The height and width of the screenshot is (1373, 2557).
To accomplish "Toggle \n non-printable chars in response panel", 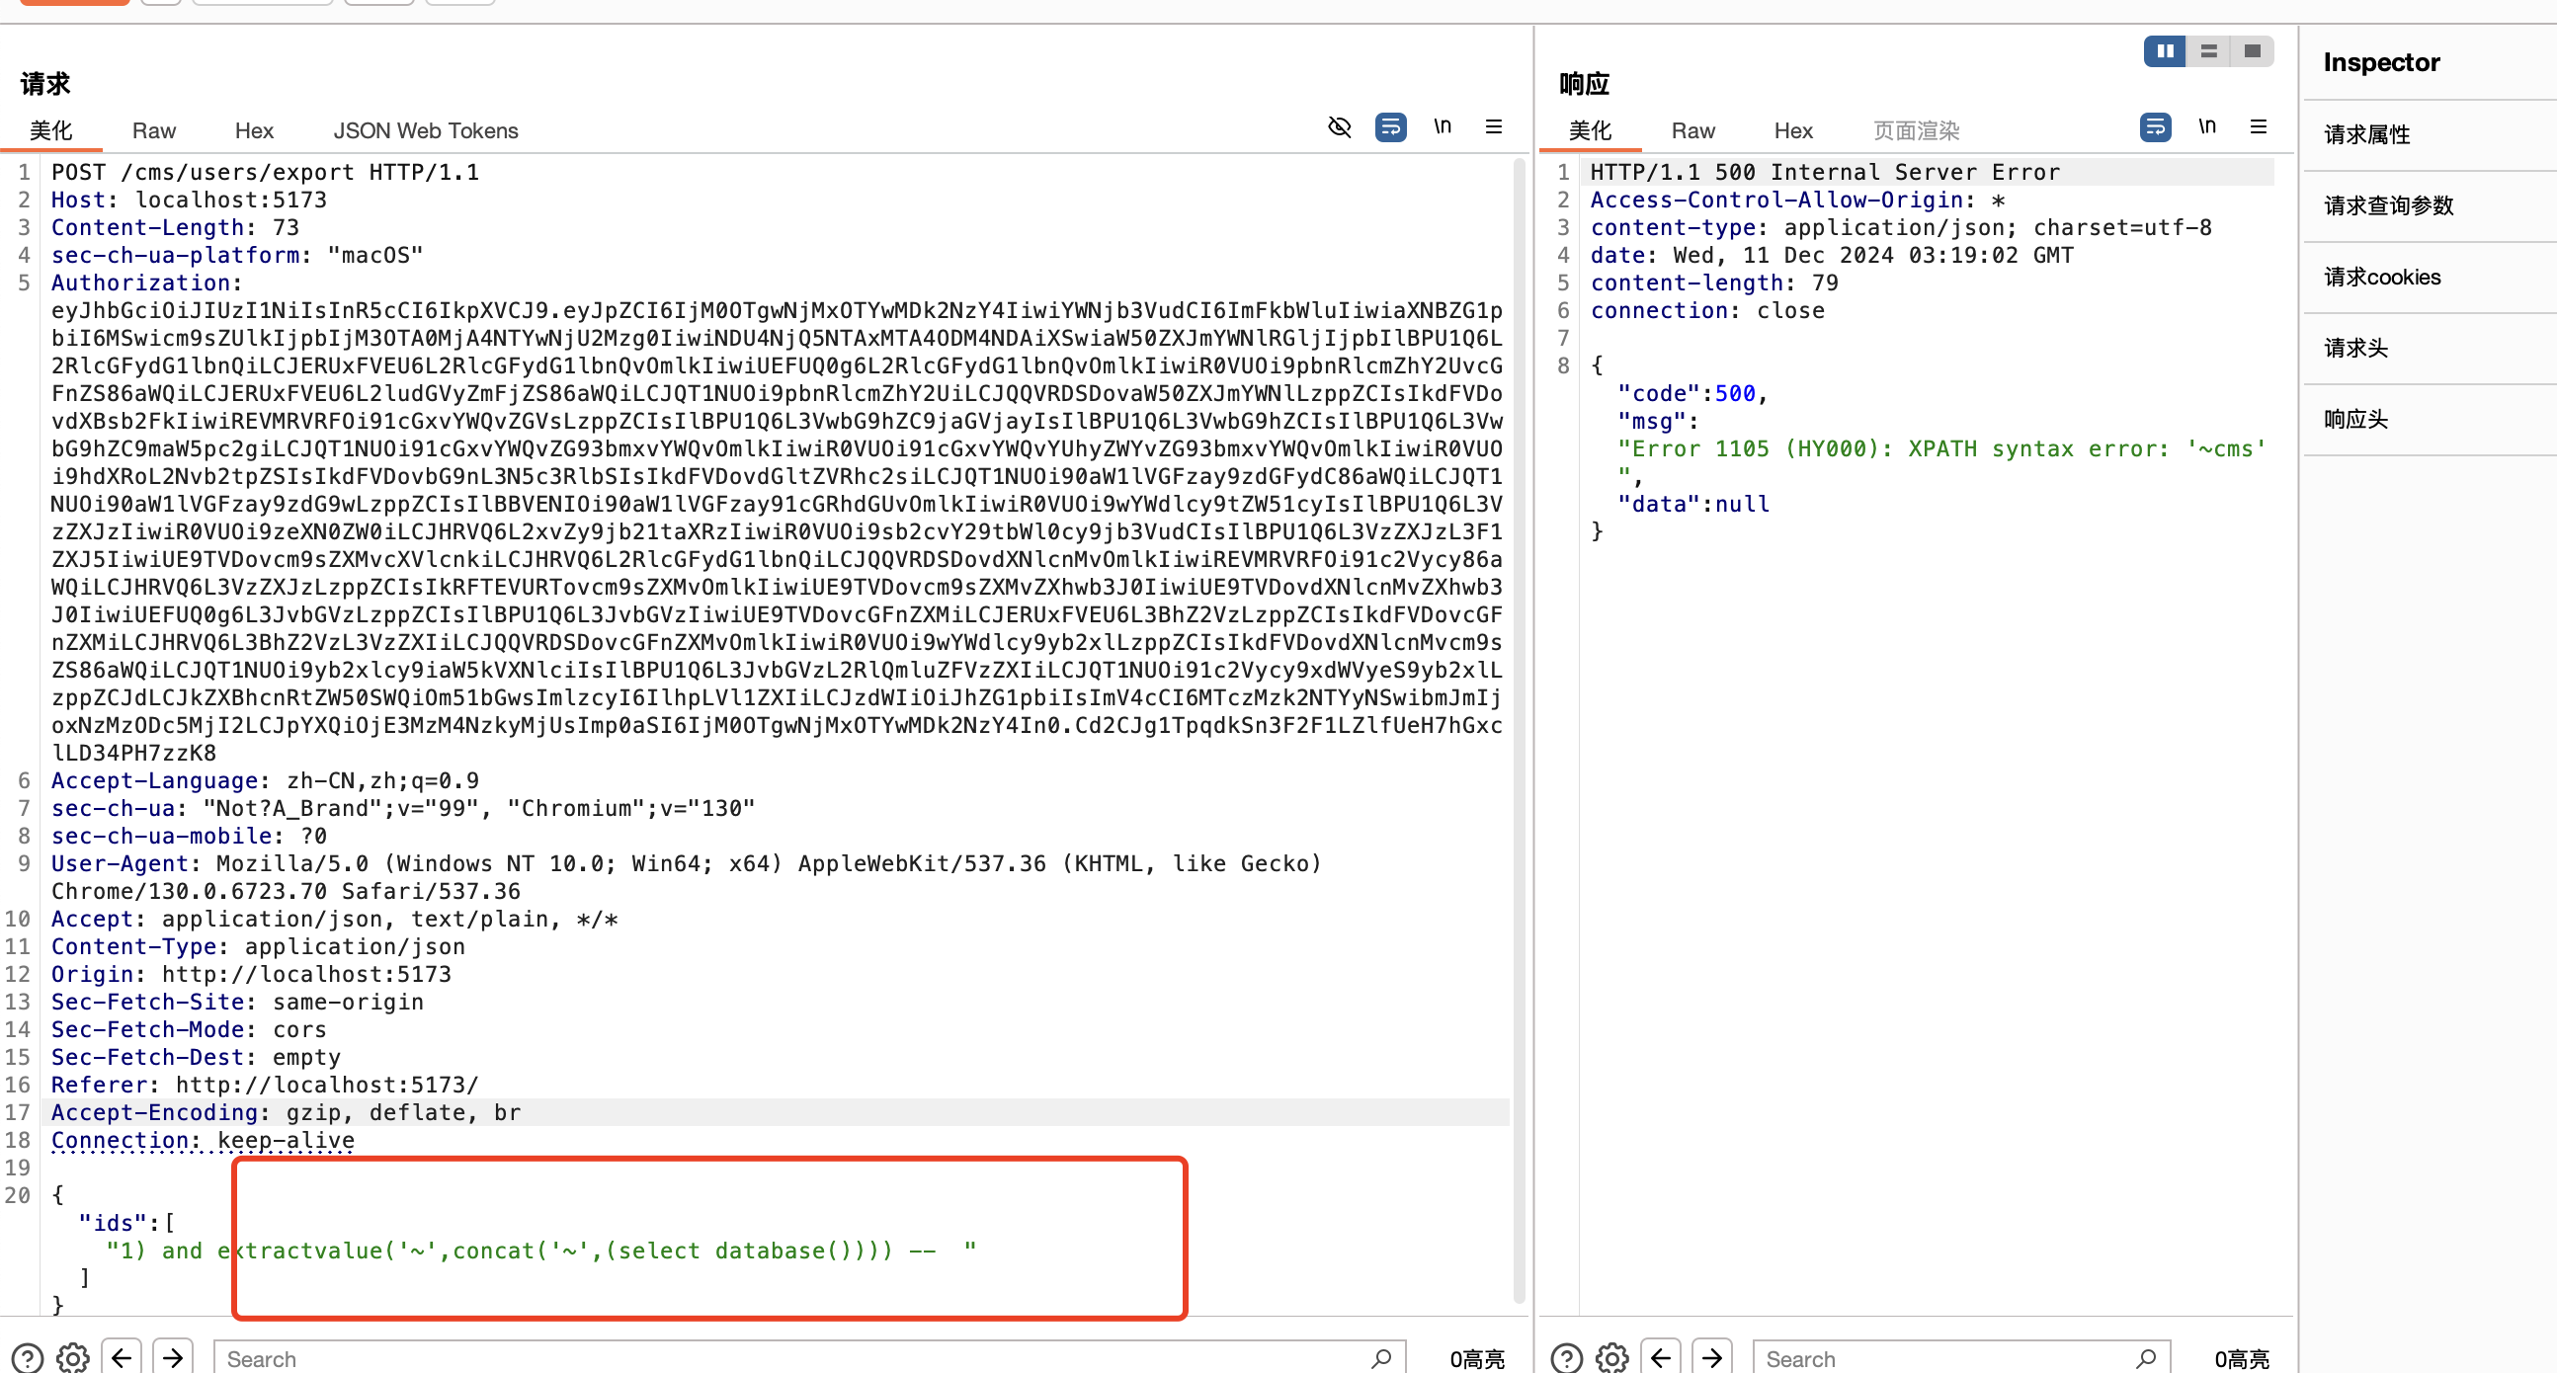I will click(2205, 127).
